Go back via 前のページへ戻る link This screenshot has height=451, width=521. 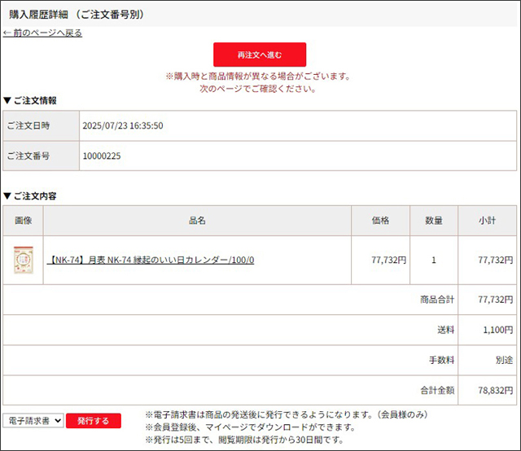coord(42,33)
